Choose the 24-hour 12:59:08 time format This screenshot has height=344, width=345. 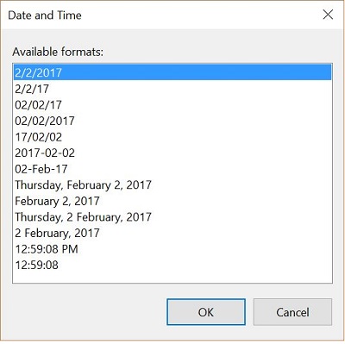click(172, 265)
